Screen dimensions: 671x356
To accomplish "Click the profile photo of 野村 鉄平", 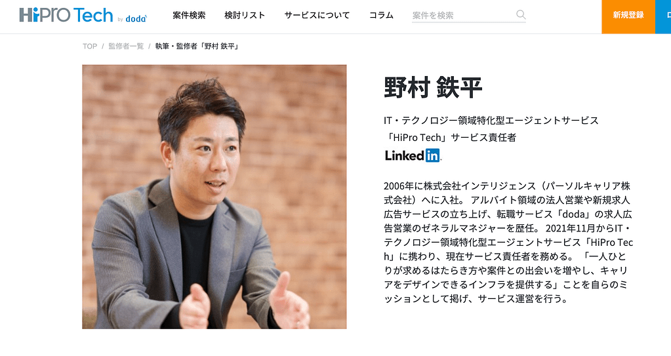I will click(214, 197).
